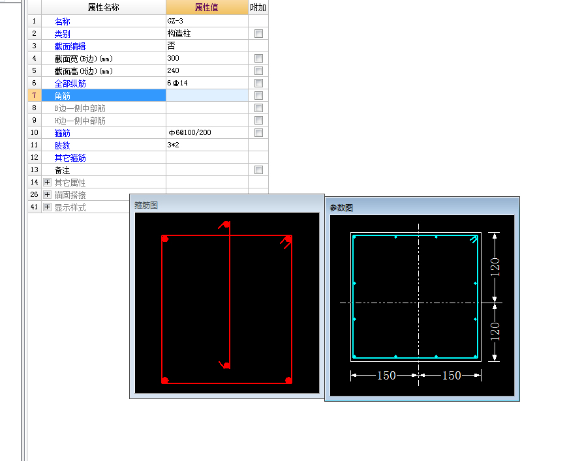Viewport: 582px width, 461px height.
Task: Tick the 附加 checkbox for 类别
Action: 259,34
